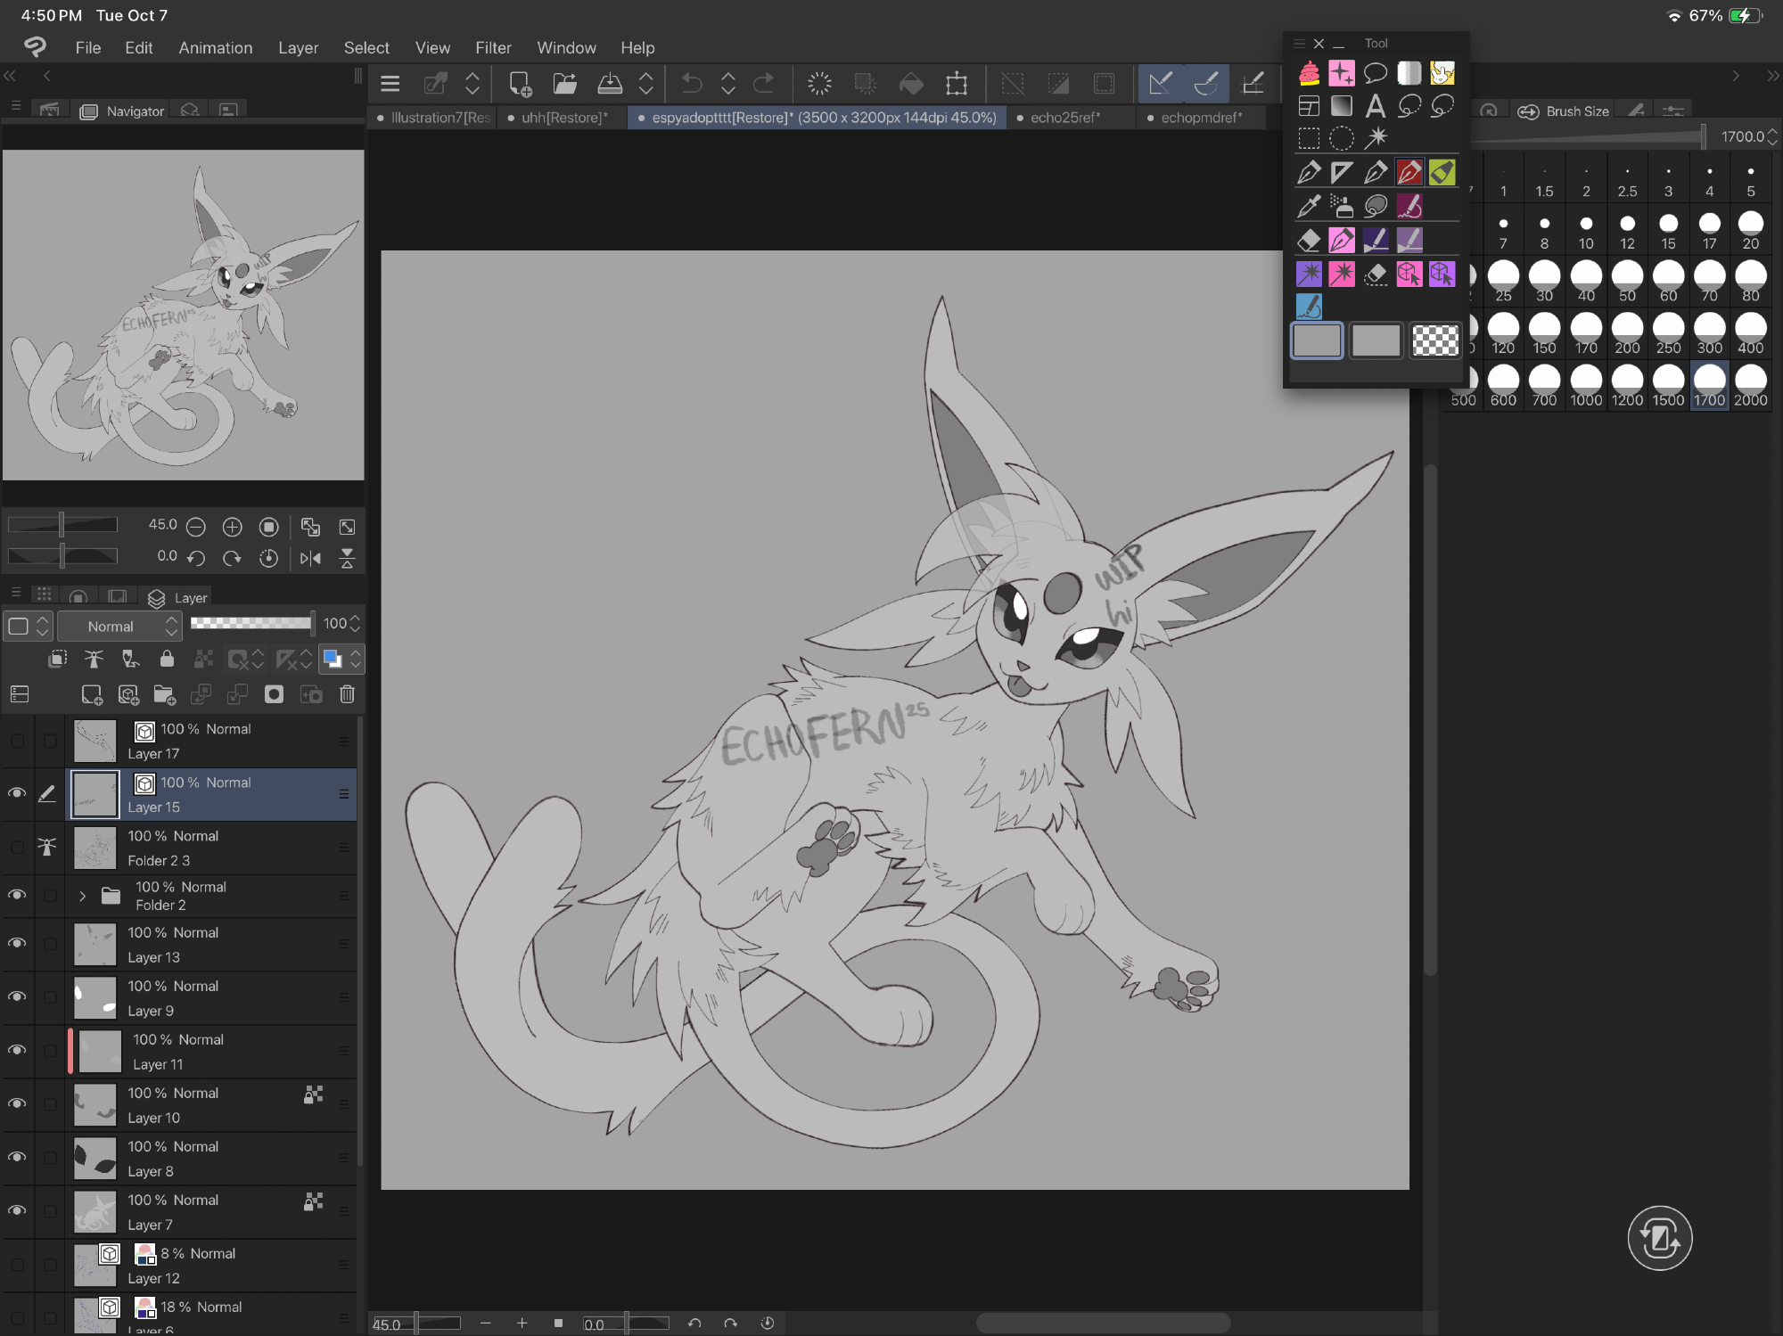Screen dimensions: 1783x1336
Task: Create a new raster layer
Action: point(91,694)
